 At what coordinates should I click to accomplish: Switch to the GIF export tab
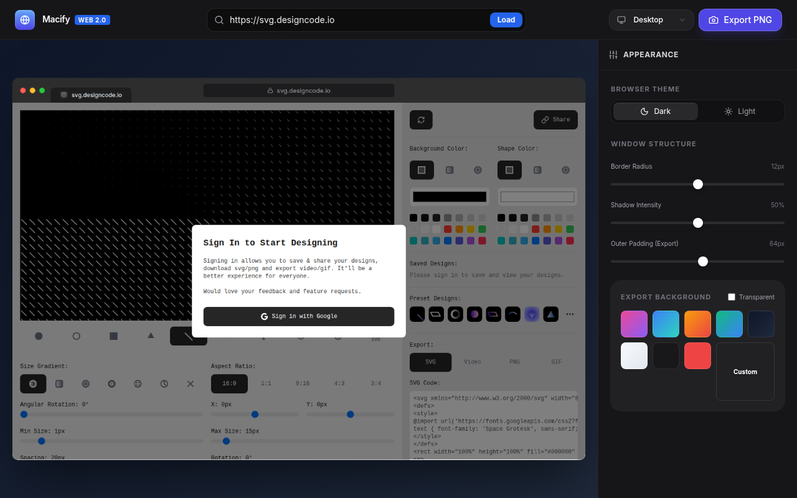[557, 362]
